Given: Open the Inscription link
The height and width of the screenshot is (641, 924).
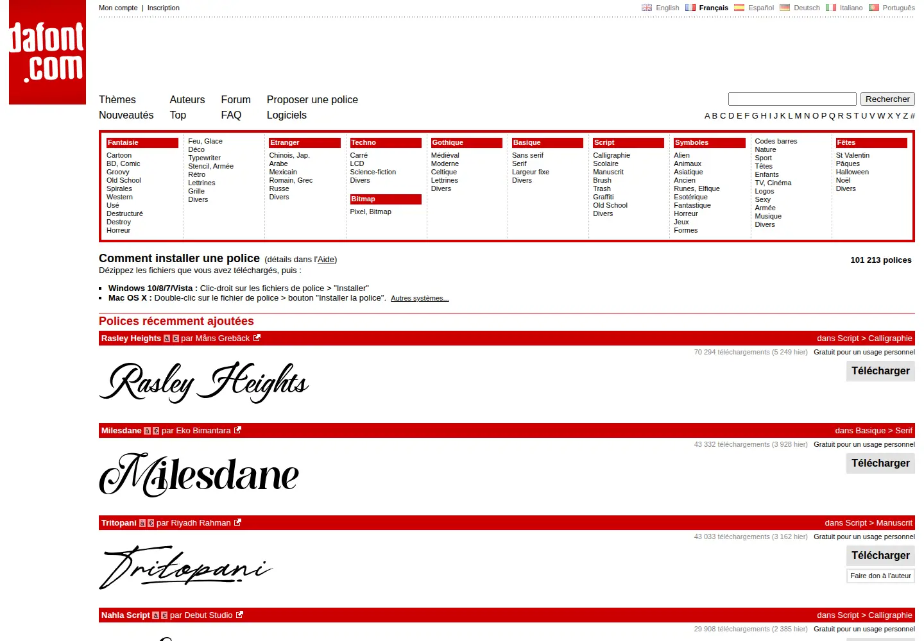Looking at the screenshot, I should (164, 8).
